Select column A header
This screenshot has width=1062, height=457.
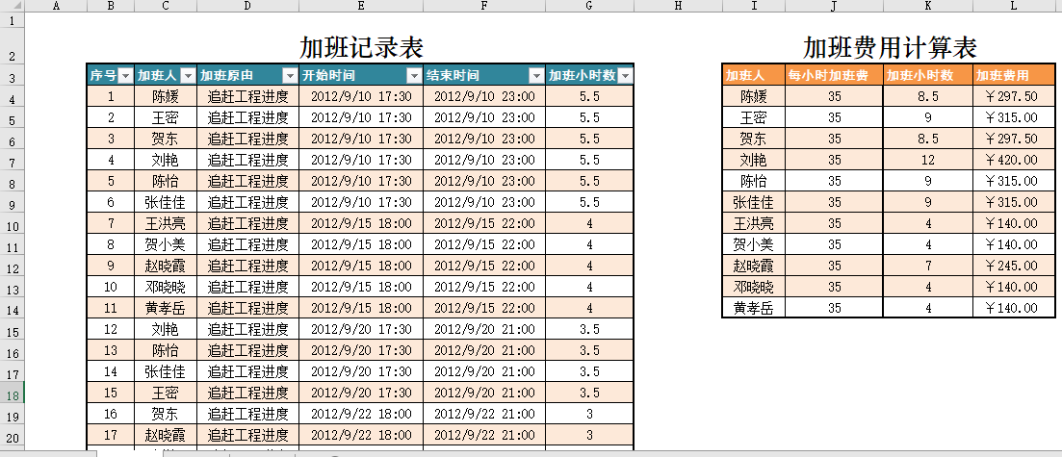tap(55, 6)
